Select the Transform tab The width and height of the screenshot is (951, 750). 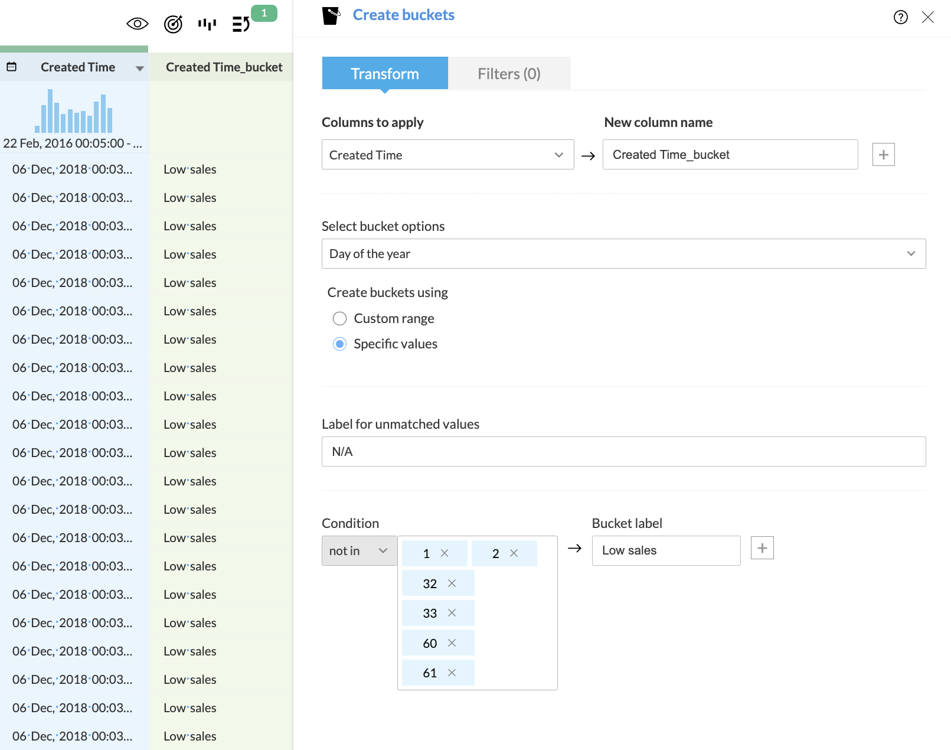click(385, 74)
